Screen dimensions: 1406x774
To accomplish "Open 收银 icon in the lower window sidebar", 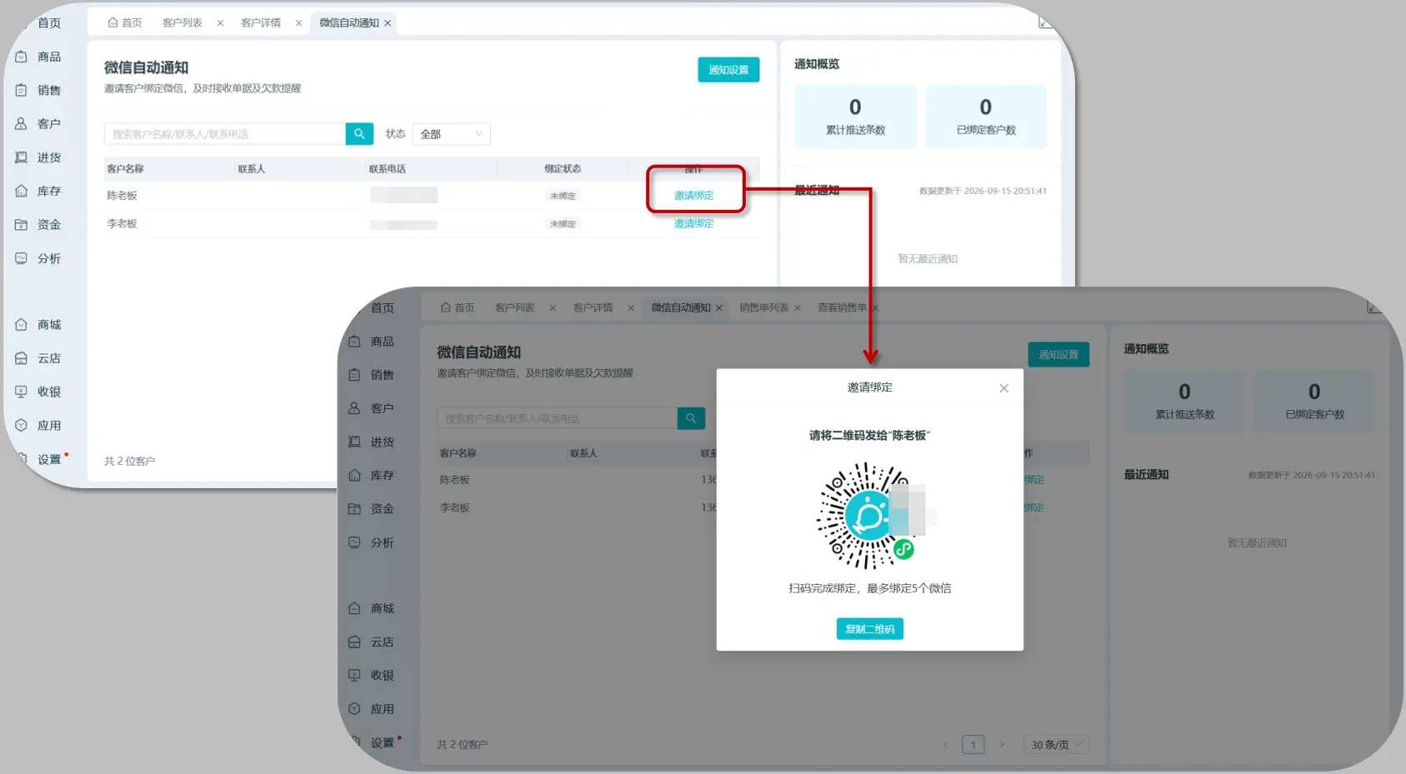I will [355, 675].
